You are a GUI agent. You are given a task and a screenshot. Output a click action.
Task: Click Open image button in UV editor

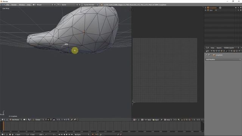(156, 120)
